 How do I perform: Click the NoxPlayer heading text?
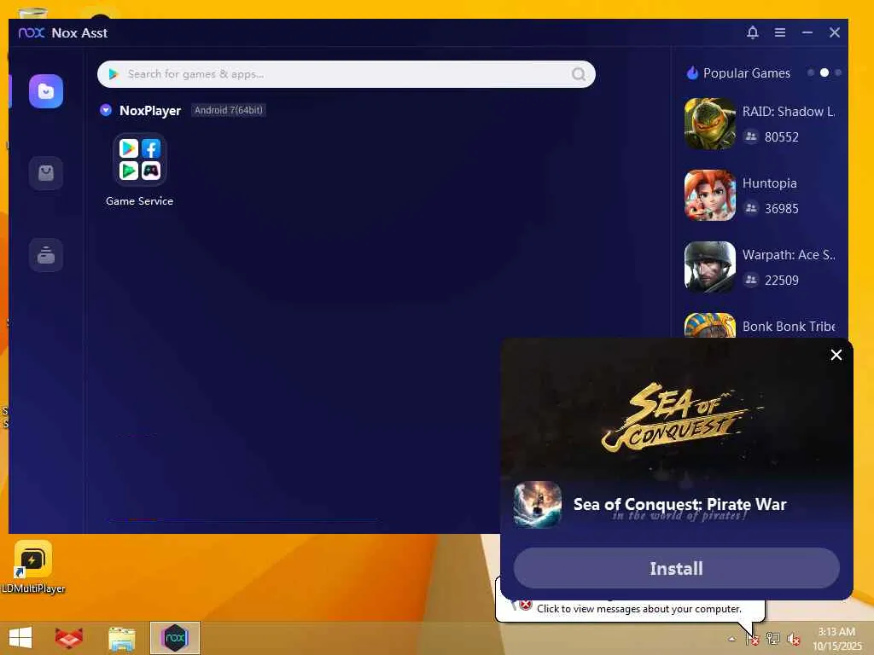(150, 110)
